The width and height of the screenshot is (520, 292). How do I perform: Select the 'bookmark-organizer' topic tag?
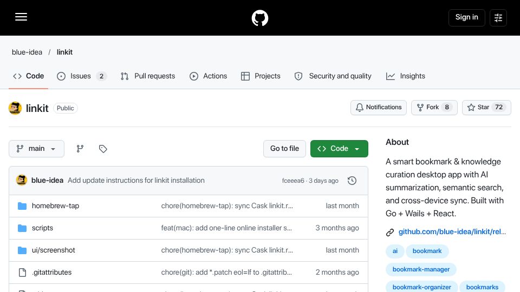pos(422,287)
